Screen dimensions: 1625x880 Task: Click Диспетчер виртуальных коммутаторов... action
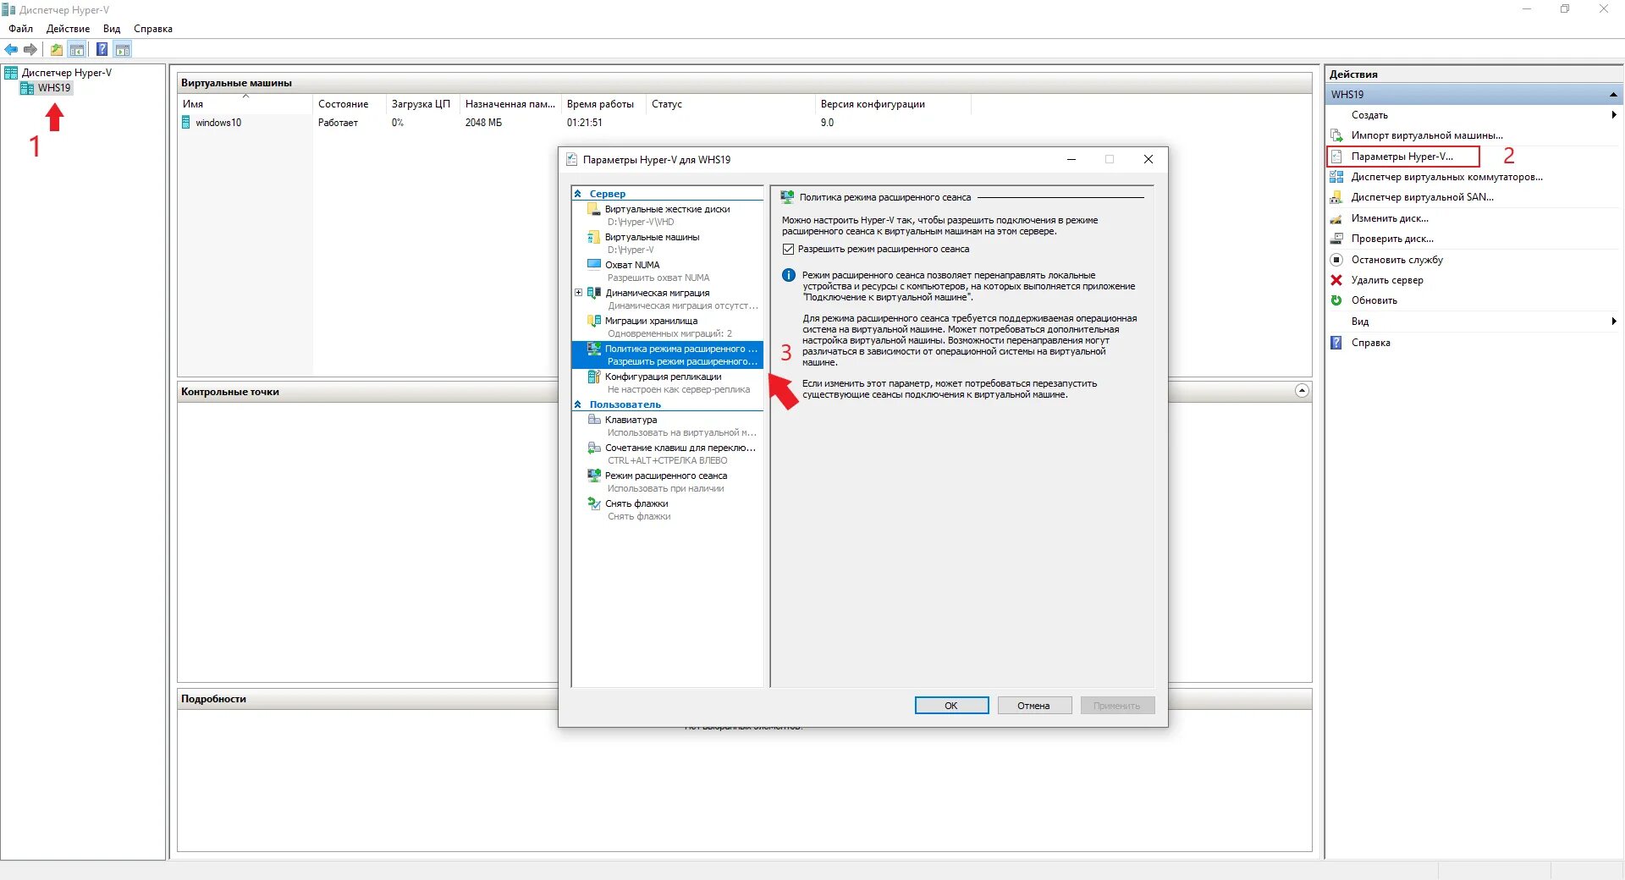[x=1446, y=177]
